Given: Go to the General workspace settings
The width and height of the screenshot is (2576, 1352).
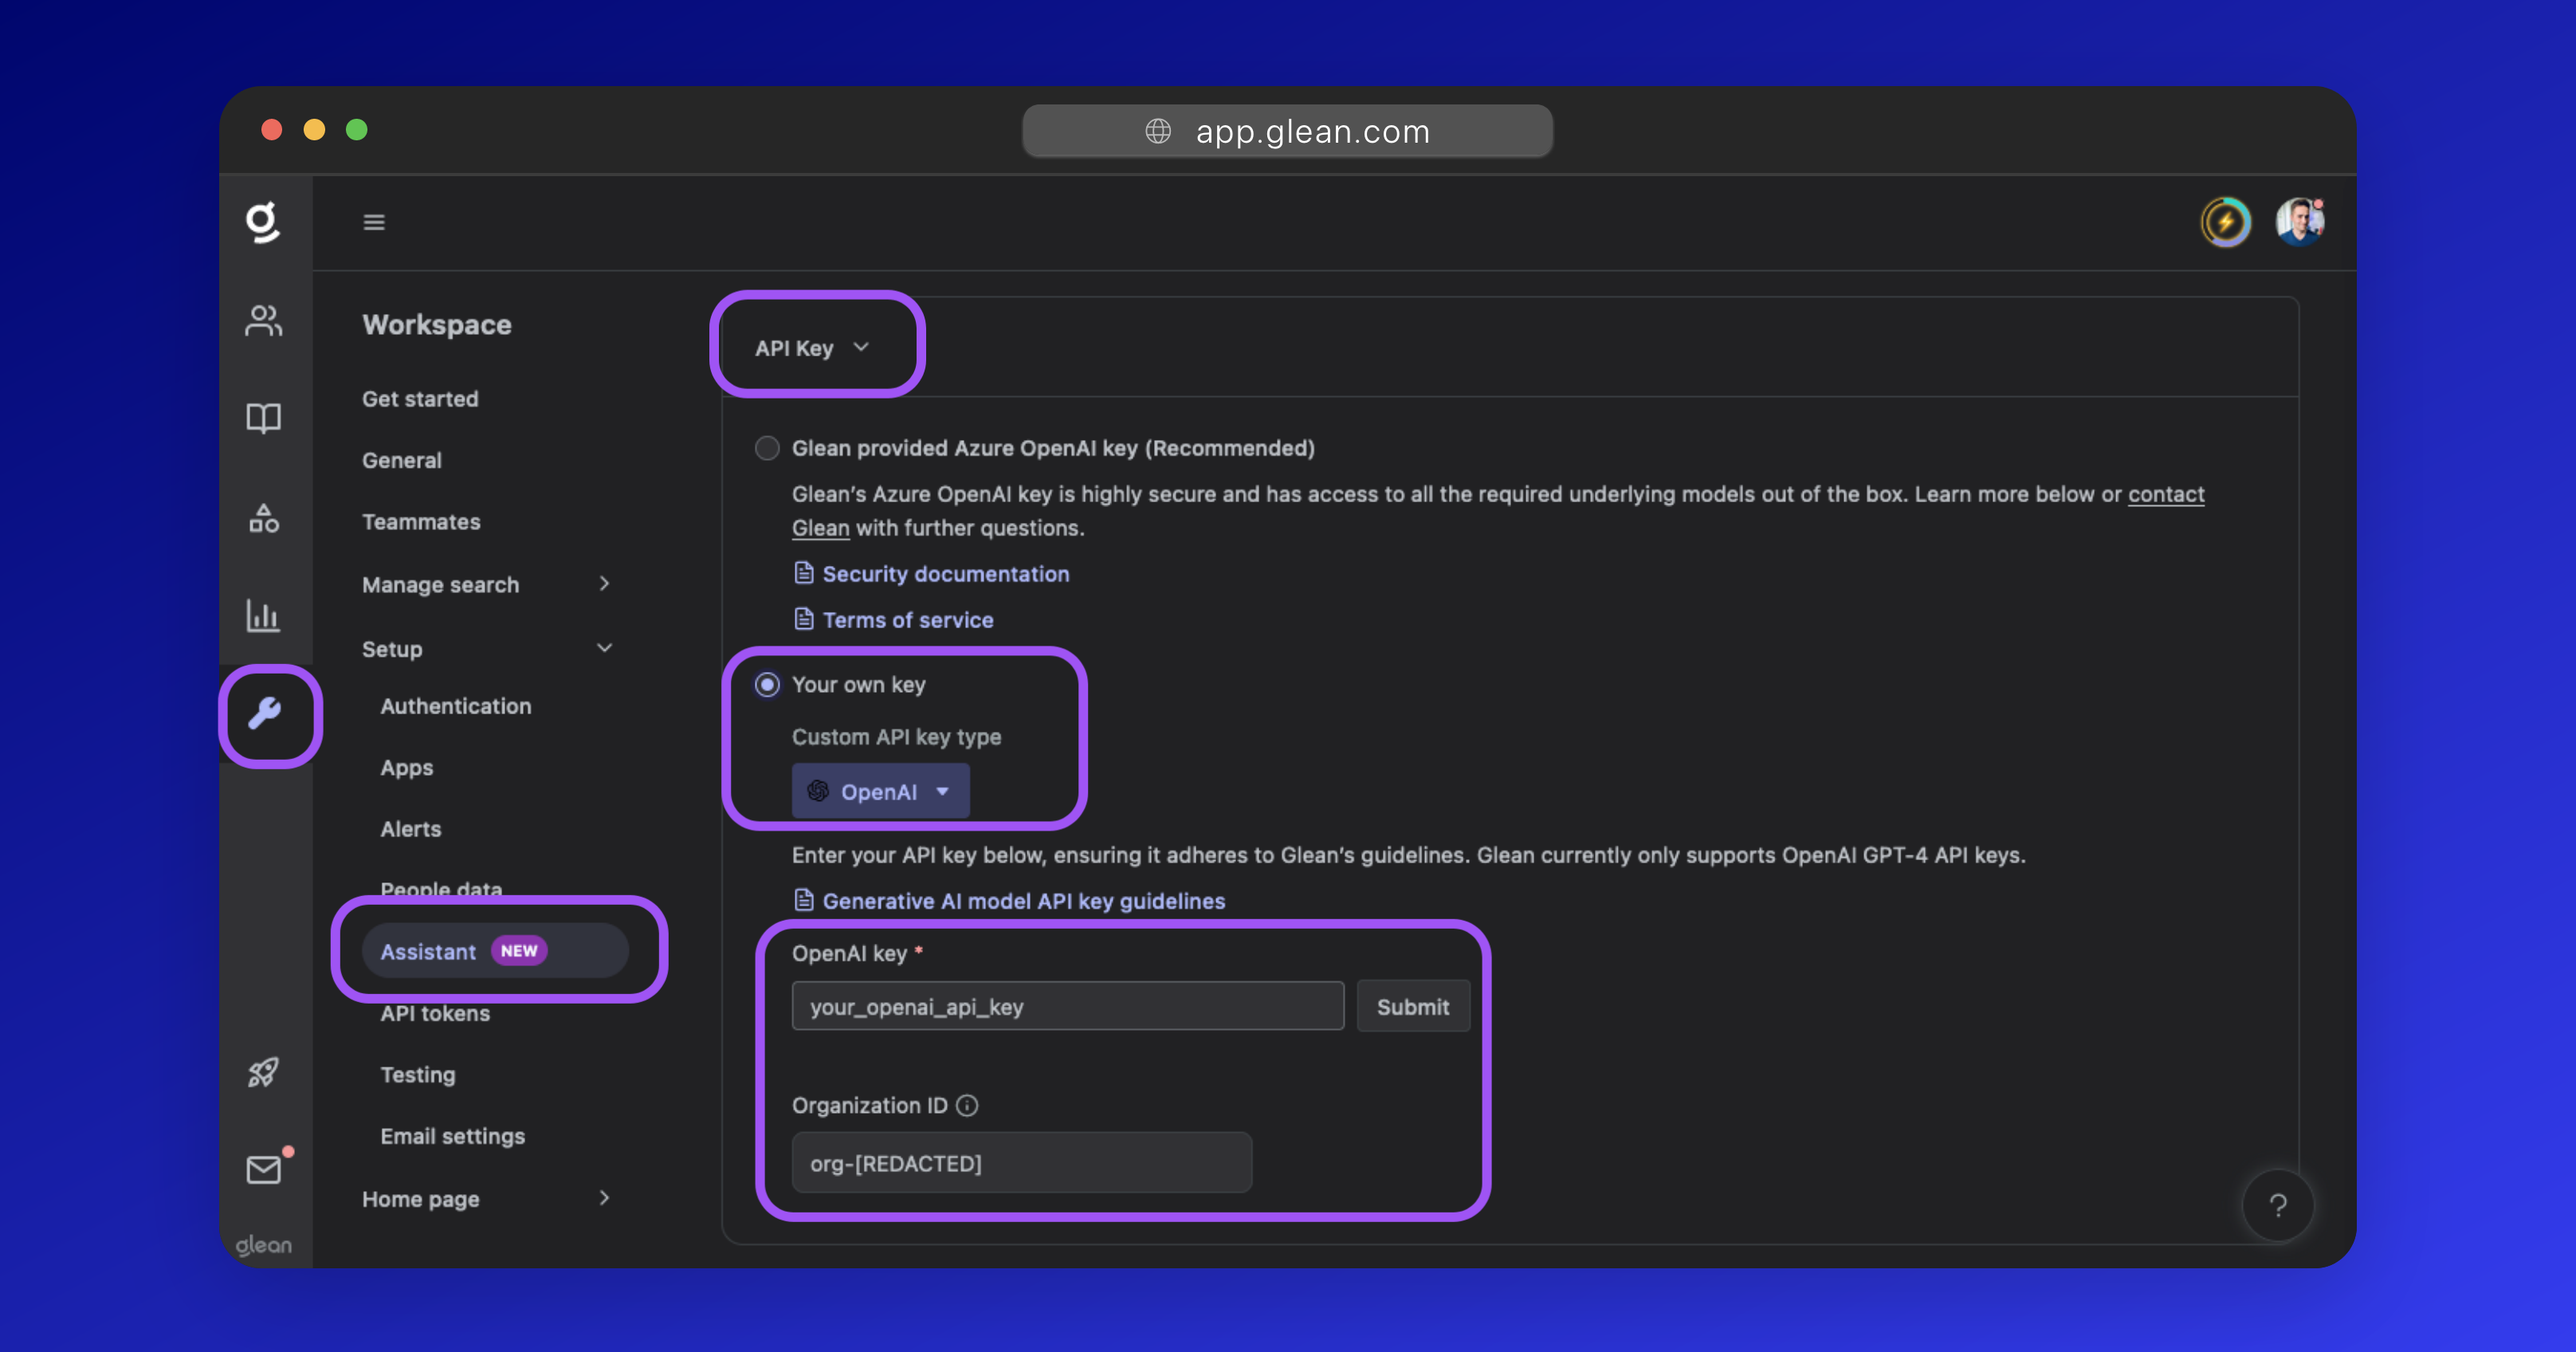Looking at the screenshot, I should click(402, 460).
